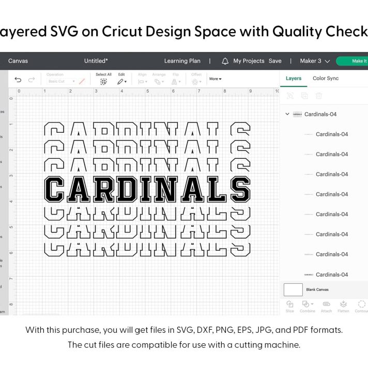This screenshot has height=368, width=368.
Task: Click the Slice tool icon
Action: click(x=290, y=304)
